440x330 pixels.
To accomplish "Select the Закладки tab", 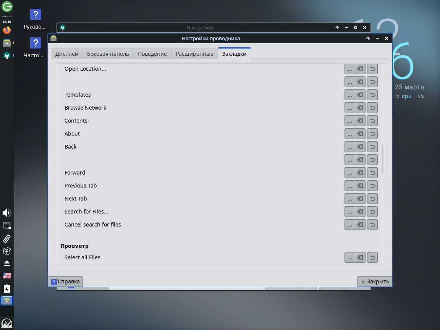I will [x=234, y=53].
